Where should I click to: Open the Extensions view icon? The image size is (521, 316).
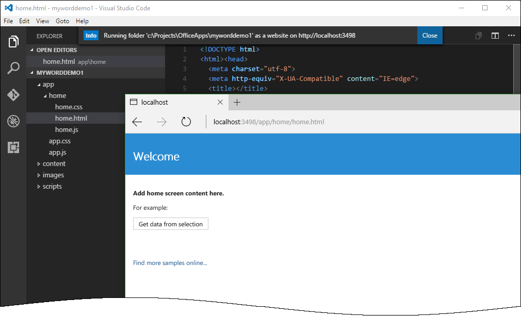tap(13, 147)
